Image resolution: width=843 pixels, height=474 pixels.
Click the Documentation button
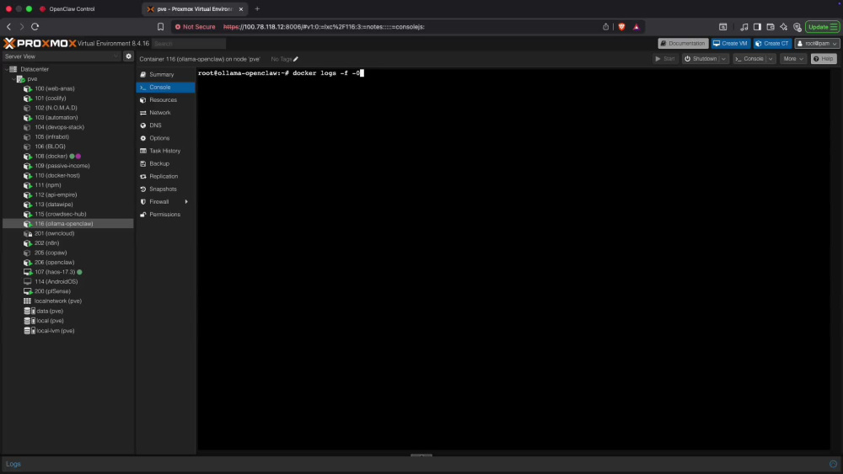pos(683,44)
